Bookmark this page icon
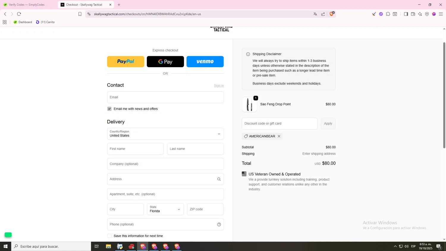 point(80,14)
